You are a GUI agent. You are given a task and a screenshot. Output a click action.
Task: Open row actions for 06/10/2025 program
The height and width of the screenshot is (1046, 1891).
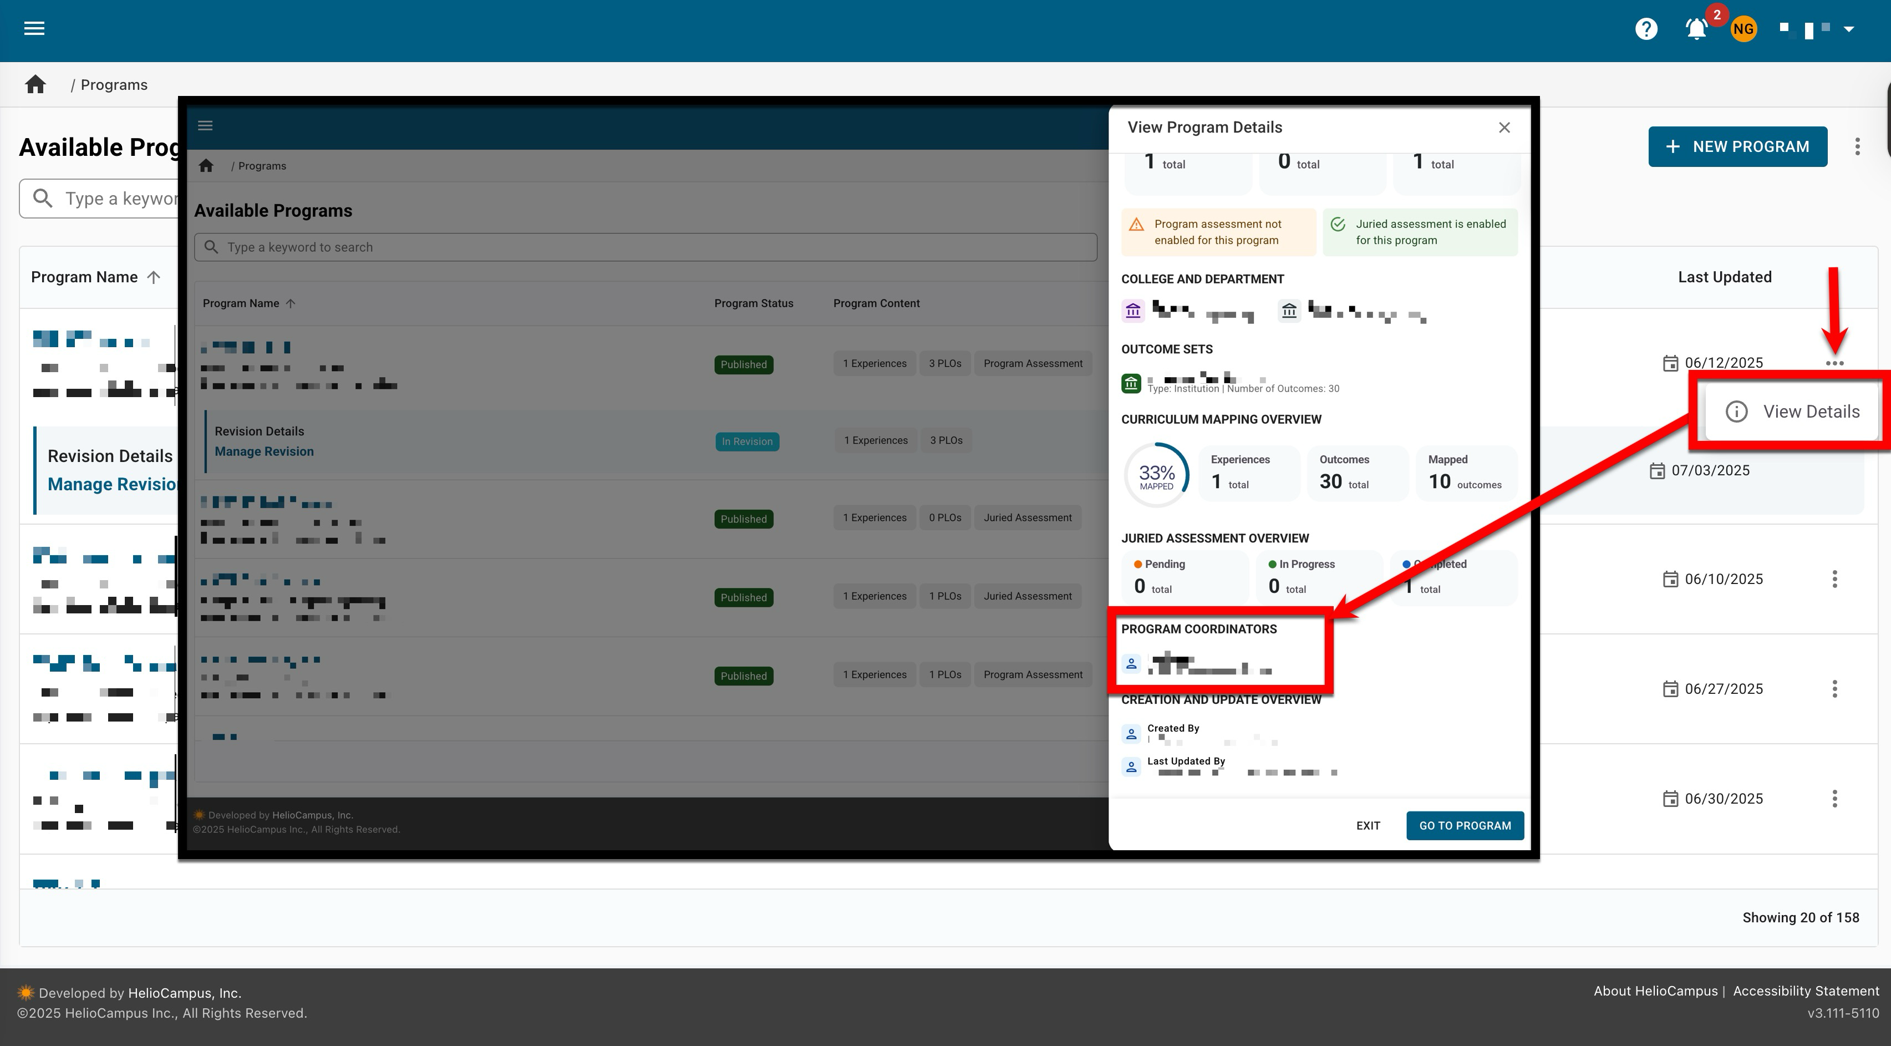1834,579
